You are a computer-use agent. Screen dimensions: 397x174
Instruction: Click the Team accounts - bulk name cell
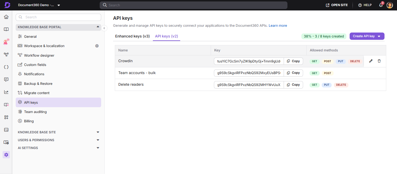point(163,73)
